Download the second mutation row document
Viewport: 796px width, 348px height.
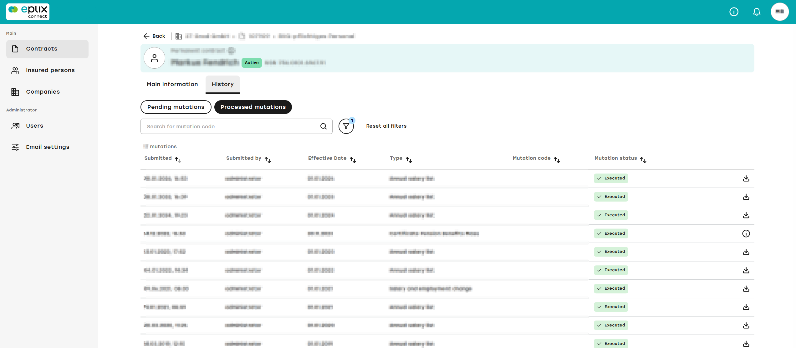click(746, 197)
